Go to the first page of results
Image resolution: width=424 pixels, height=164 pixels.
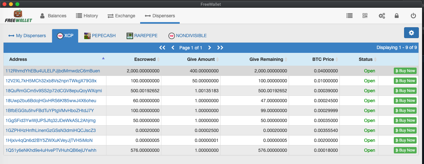tap(162, 48)
